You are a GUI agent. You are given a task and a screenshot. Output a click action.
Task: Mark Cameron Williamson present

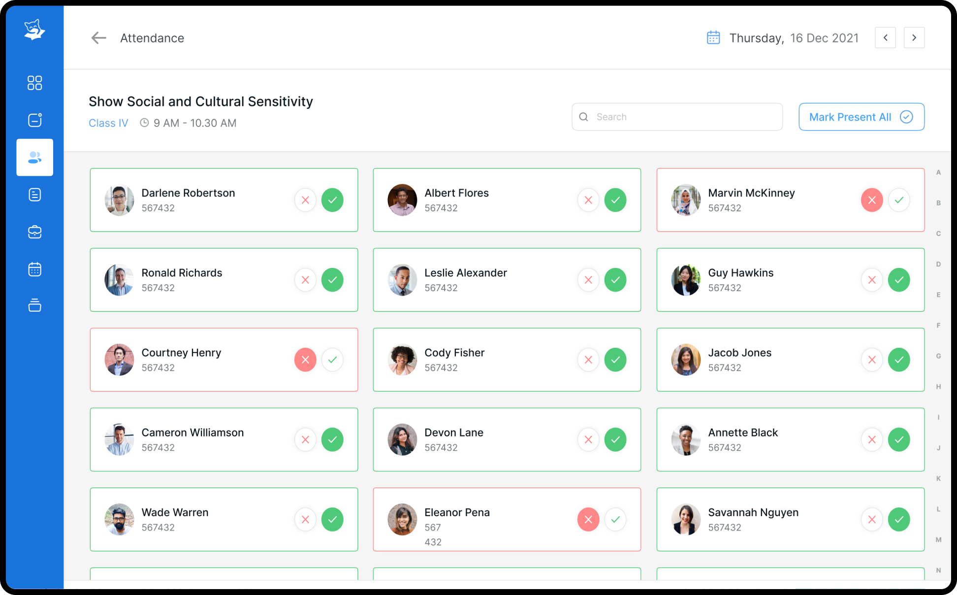(332, 439)
